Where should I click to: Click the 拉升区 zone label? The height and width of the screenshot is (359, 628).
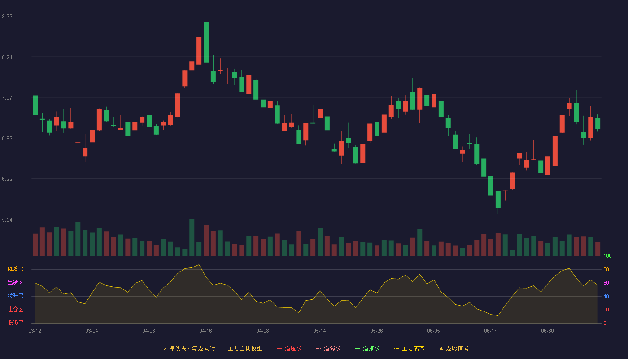click(16, 296)
